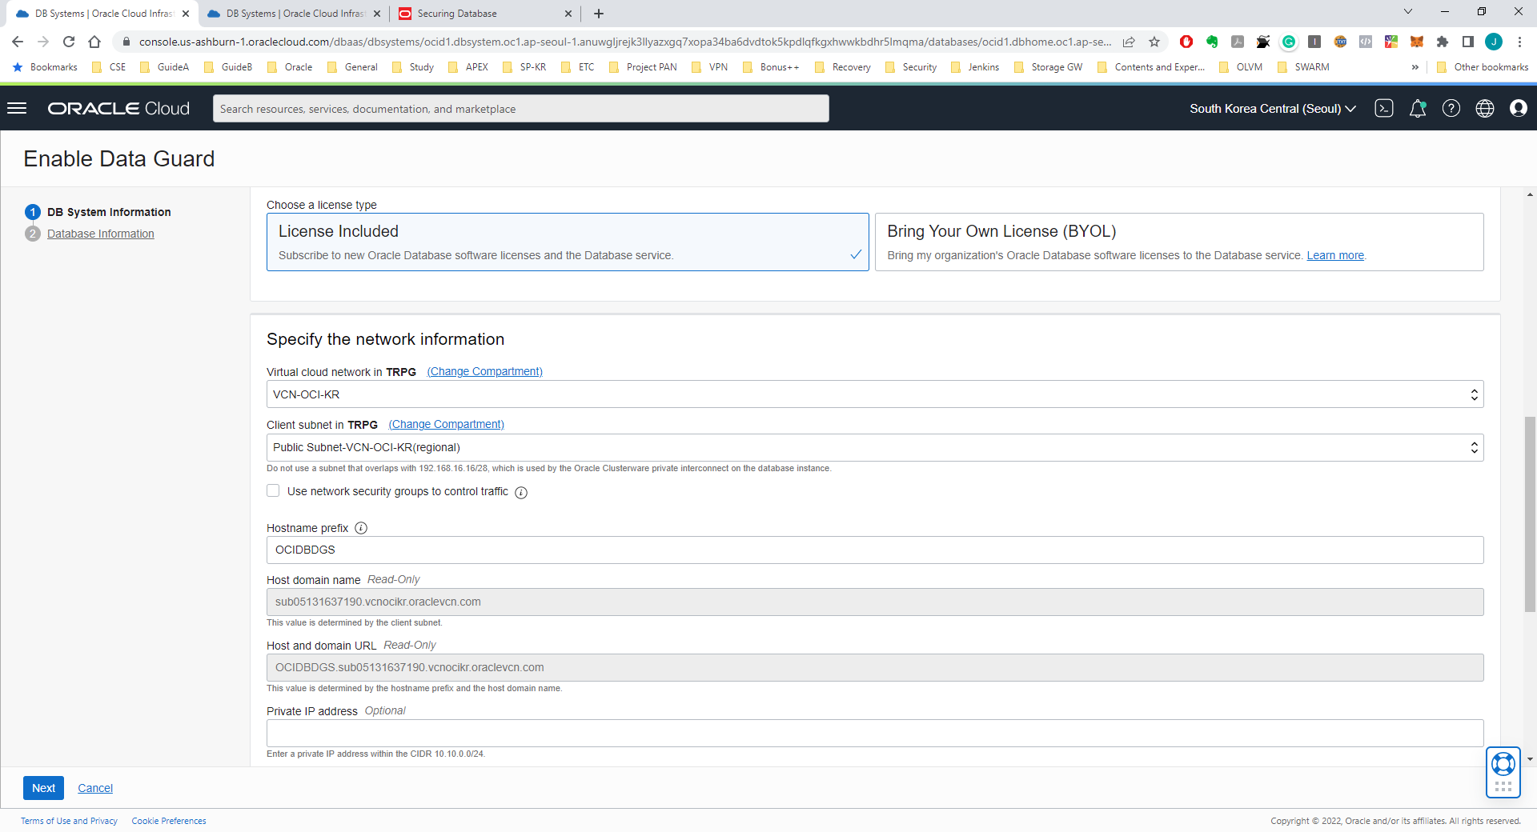This screenshot has width=1537, height=832.
Task: Click the Host and domain URL field
Action: [x=875, y=668]
